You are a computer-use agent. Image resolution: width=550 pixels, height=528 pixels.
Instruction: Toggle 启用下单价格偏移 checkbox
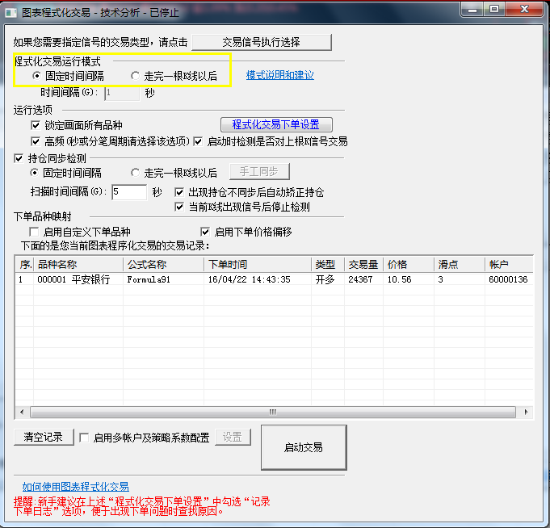tap(205, 232)
